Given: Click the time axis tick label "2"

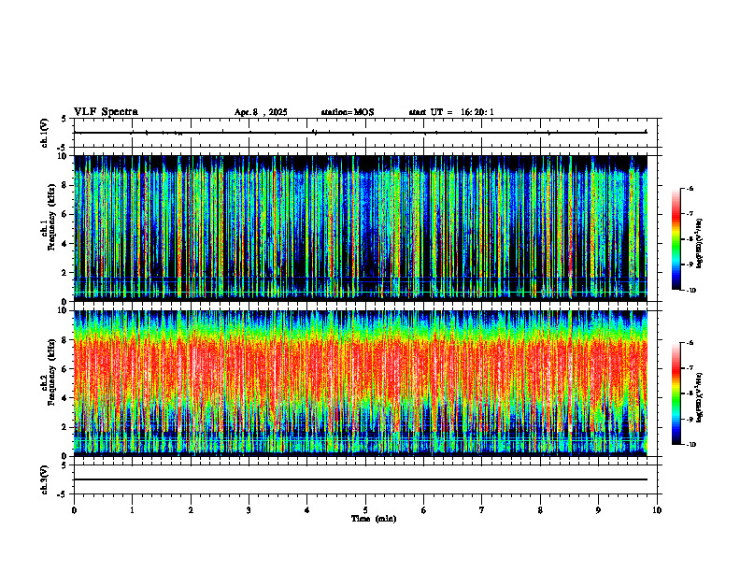Looking at the screenshot, I should [191, 510].
